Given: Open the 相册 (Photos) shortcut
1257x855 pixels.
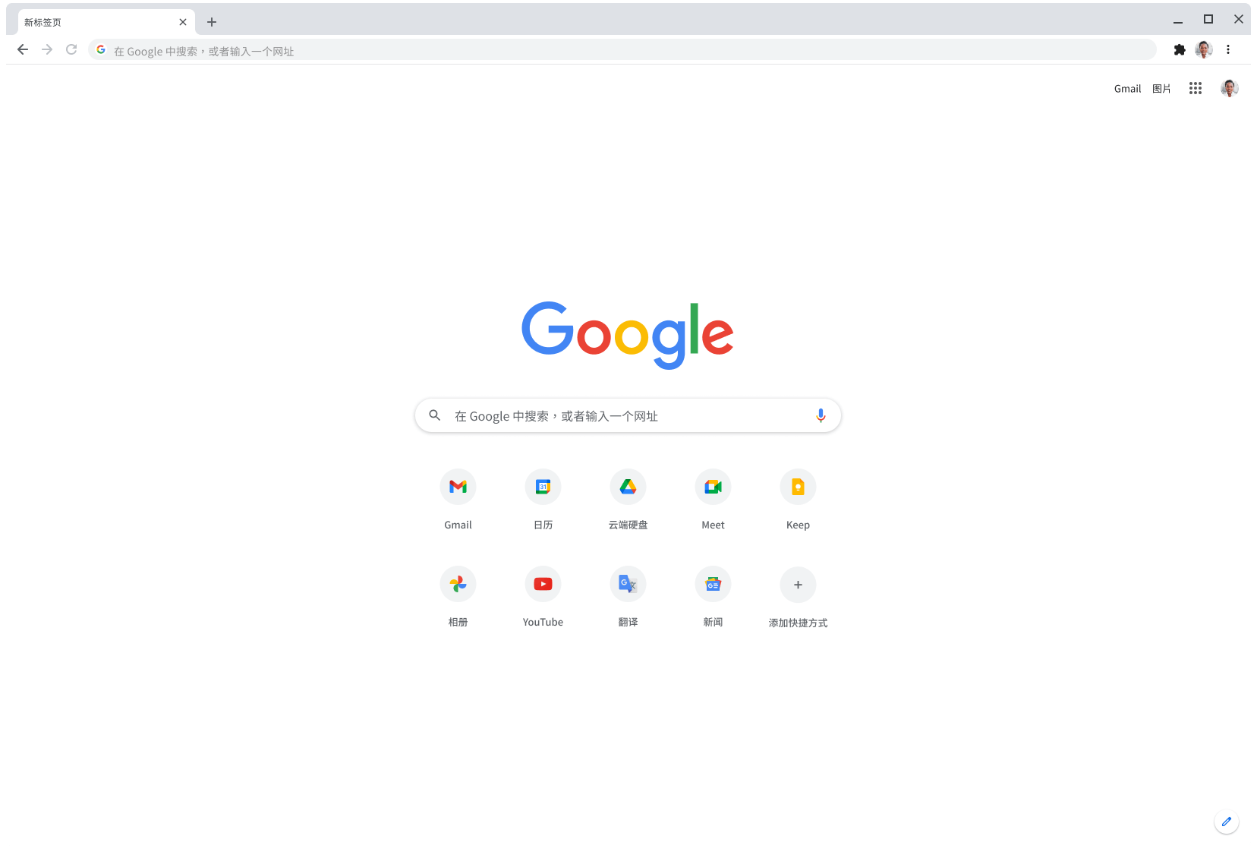Looking at the screenshot, I should tap(458, 584).
